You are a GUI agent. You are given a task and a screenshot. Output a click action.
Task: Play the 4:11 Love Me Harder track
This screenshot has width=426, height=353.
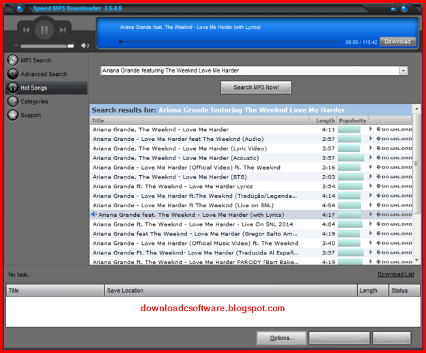[371, 129]
